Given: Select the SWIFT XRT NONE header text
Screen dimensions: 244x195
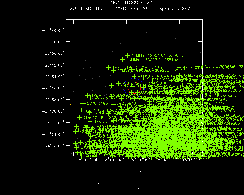Looking at the screenshot, I should coord(89,8).
